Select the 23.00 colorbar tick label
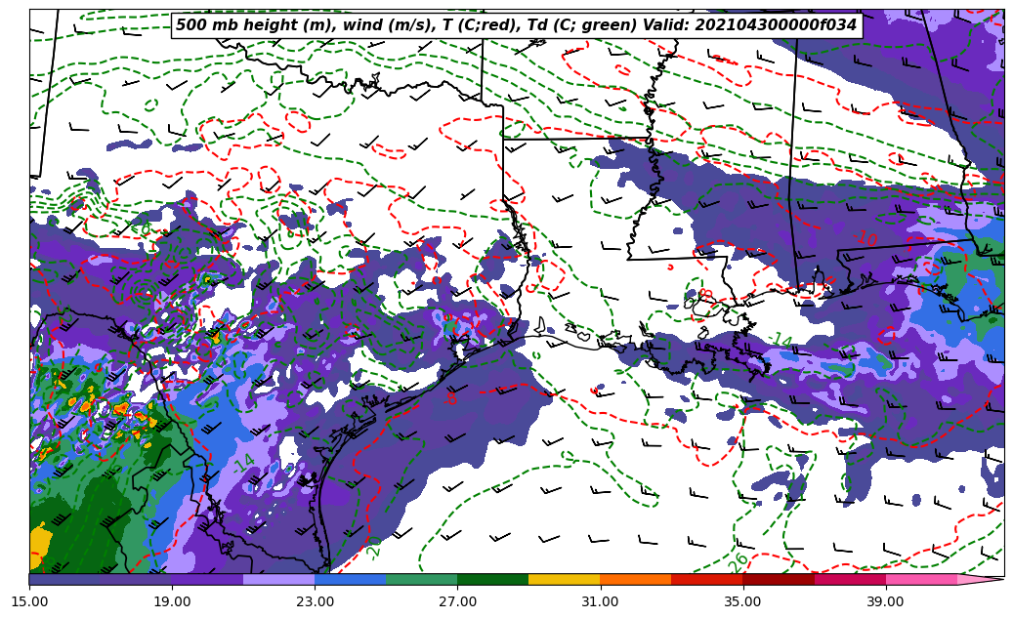 coord(315,601)
